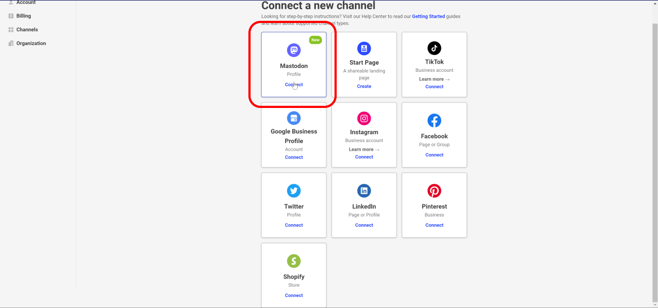This screenshot has width=658, height=308.
Task: Connect an Instagram business account
Action: 364,157
